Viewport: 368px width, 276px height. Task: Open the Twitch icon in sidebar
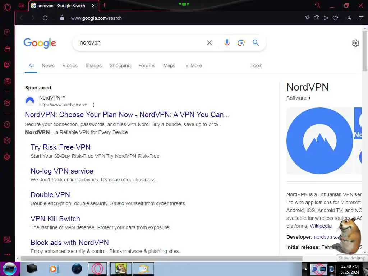pos(7,65)
